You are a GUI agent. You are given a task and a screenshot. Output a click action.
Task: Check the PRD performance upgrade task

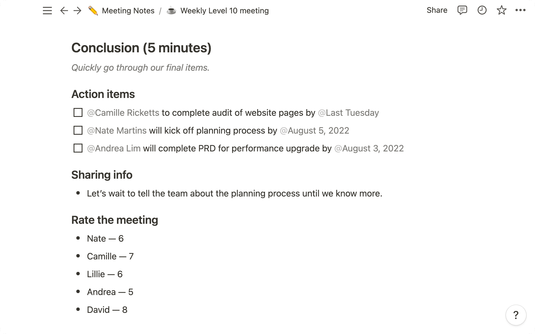(x=78, y=148)
